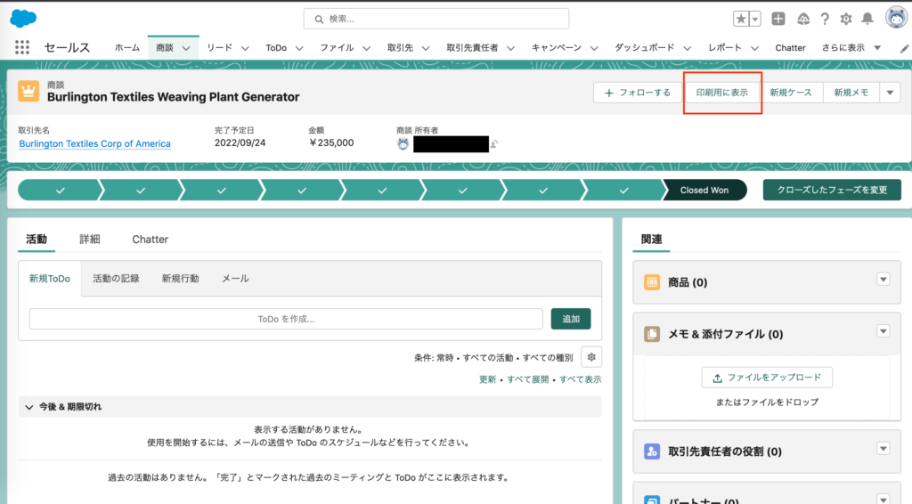The image size is (912, 504).
Task: Collapse the 今後 & 期限切れ section
Action: [x=29, y=407]
